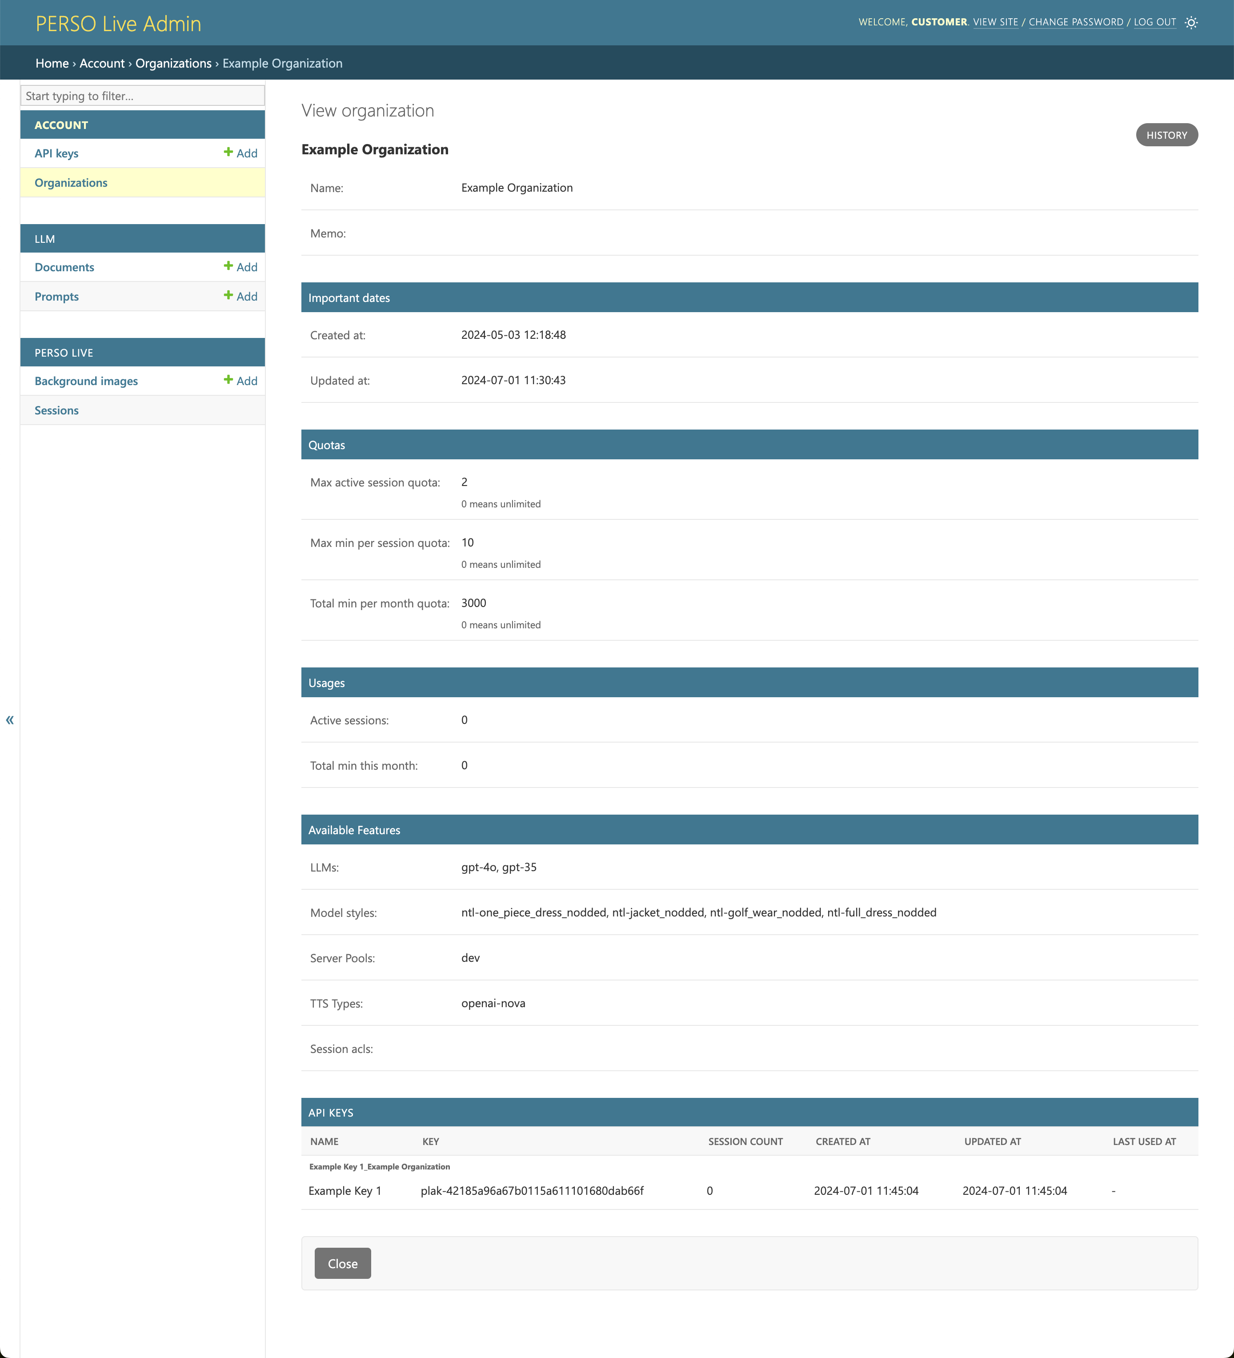The height and width of the screenshot is (1358, 1234).
Task: Open Account from the breadcrumb trail
Action: 102,63
